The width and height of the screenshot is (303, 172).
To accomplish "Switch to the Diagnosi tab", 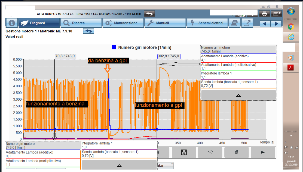I will click(39, 23).
